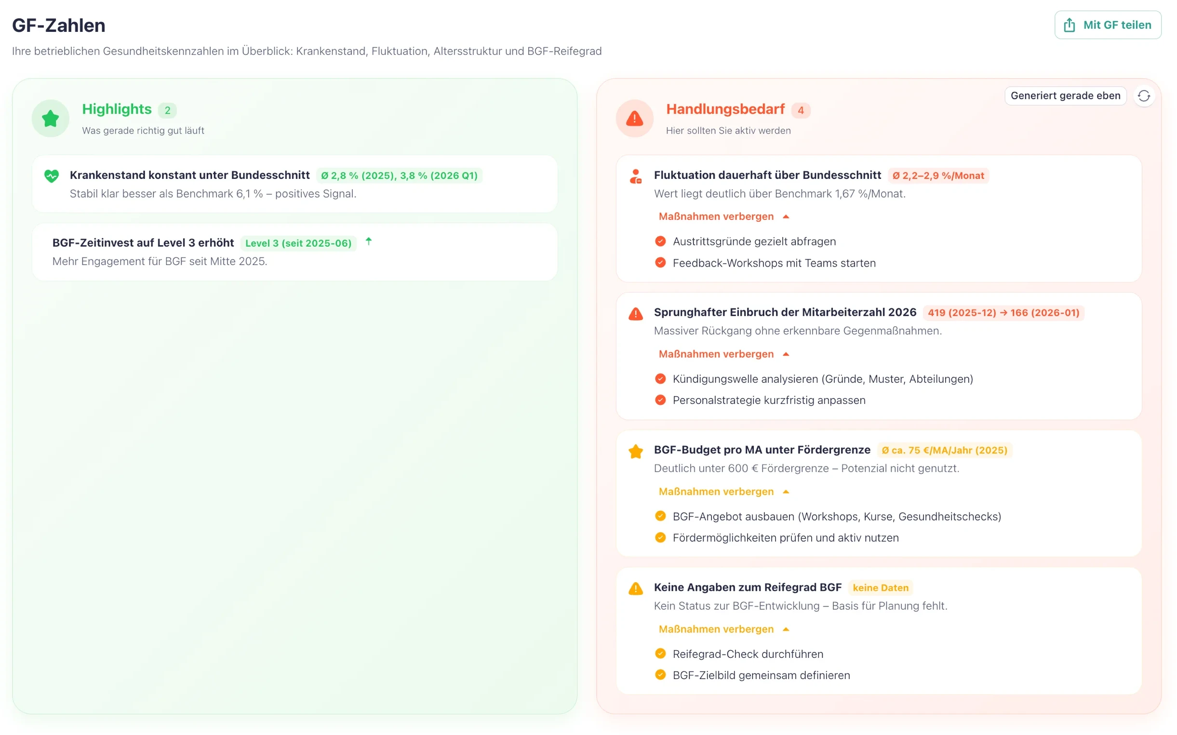The width and height of the screenshot is (1177, 735).
Task: Collapse Maßnahmen verbergen under Sprunghafter Einbruch
Action: click(x=723, y=354)
